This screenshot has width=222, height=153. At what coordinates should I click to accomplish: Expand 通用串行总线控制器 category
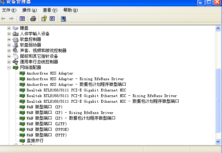(x=9, y=62)
